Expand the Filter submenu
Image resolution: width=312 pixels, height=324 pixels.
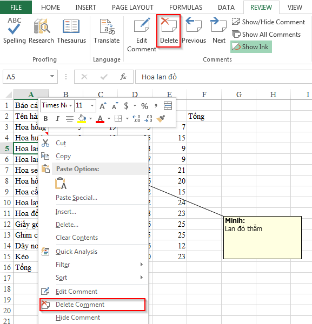pyautogui.click(x=93, y=265)
